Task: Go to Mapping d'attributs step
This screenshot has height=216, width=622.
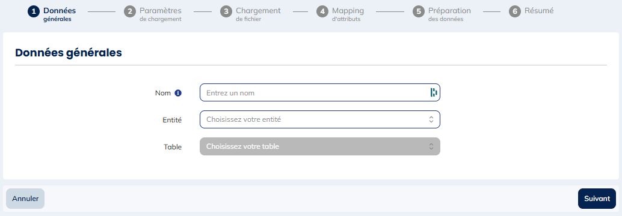Action: (x=348, y=14)
